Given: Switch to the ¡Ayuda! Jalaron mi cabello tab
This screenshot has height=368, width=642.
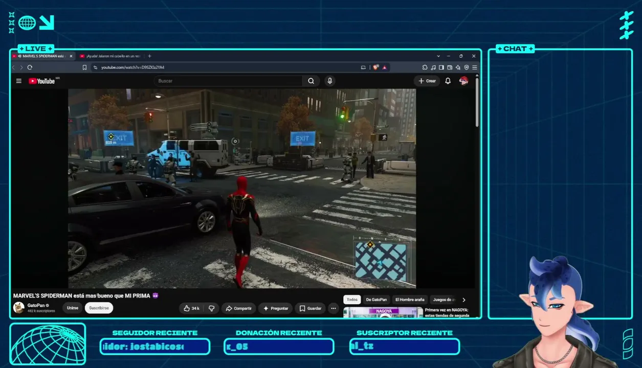Looking at the screenshot, I should coord(109,56).
